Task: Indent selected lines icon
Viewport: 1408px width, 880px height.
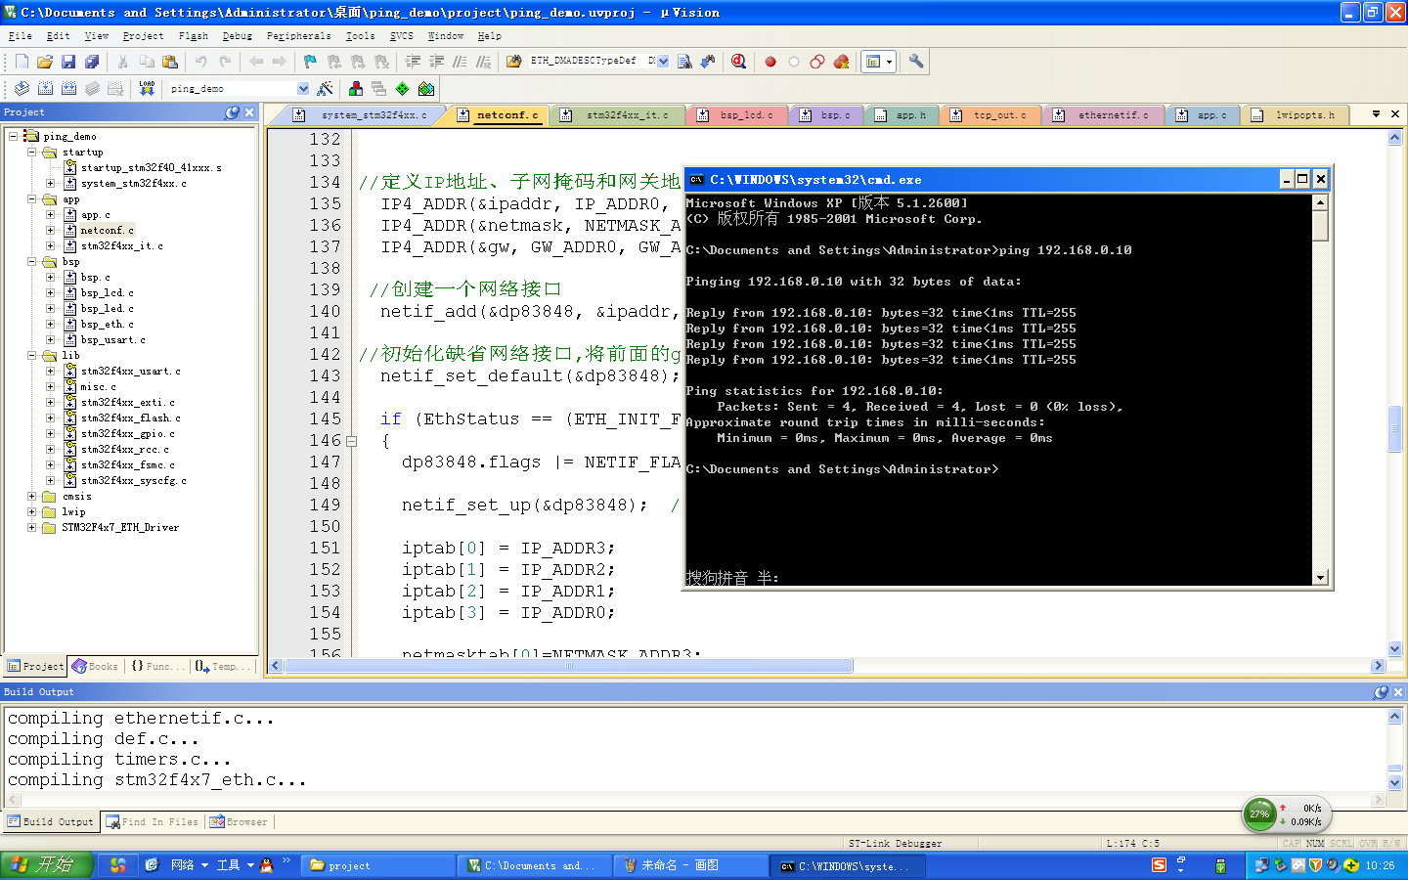Action: pyautogui.click(x=413, y=62)
